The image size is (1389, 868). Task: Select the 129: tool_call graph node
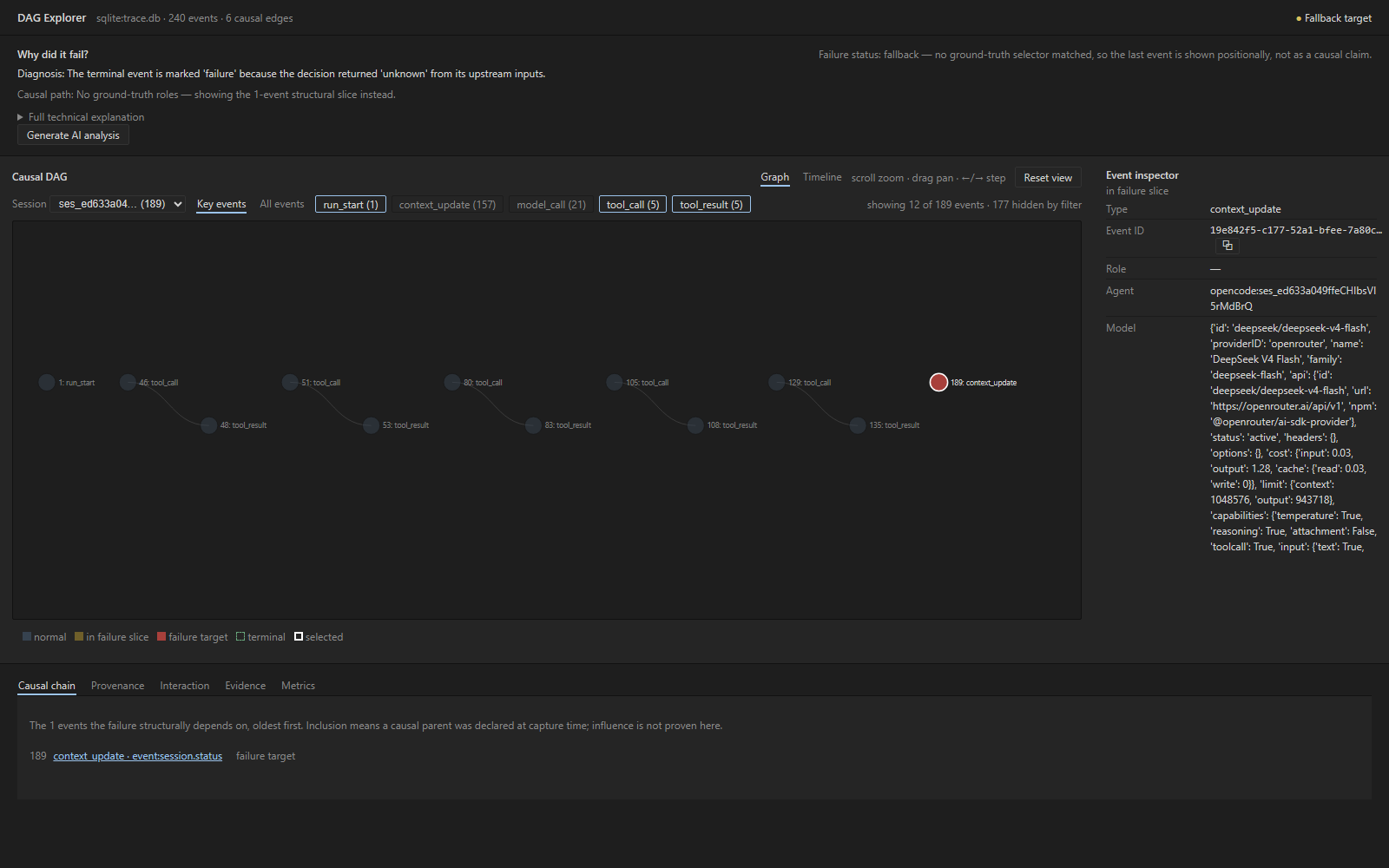coord(777,382)
